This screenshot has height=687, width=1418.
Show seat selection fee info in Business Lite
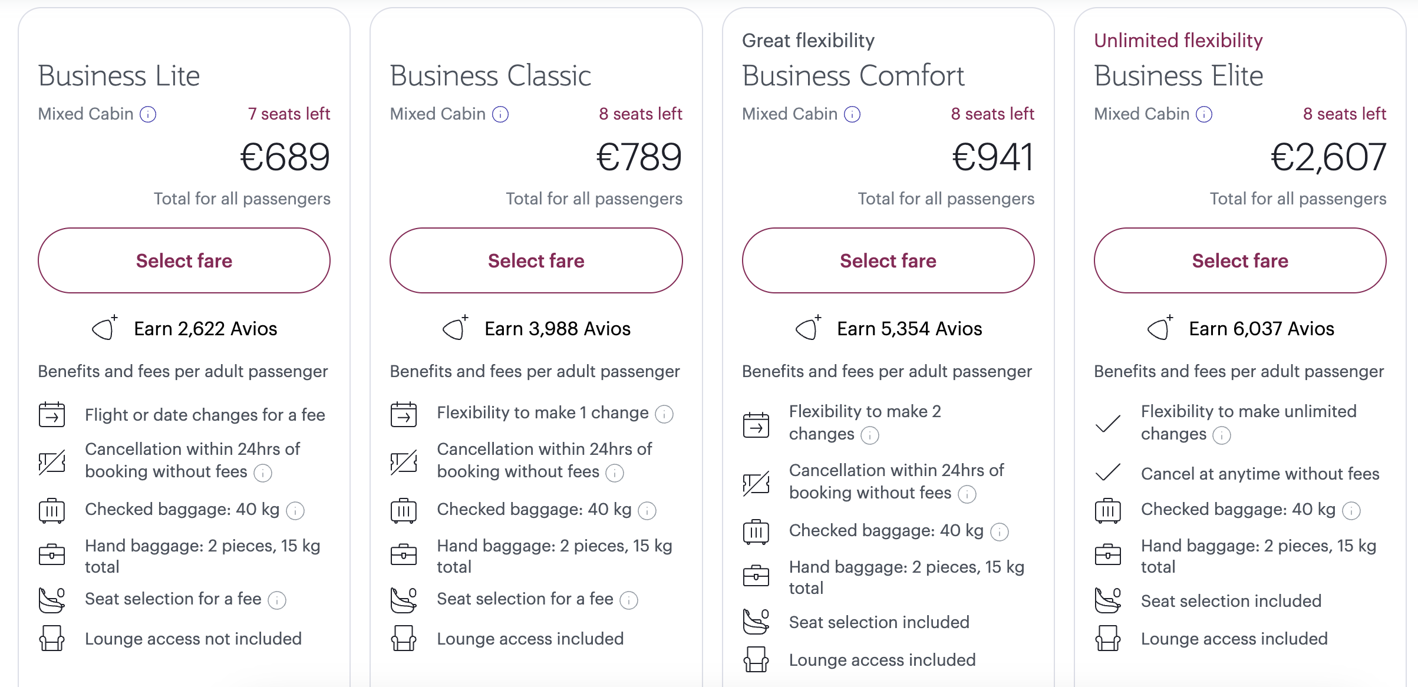(x=277, y=600)
